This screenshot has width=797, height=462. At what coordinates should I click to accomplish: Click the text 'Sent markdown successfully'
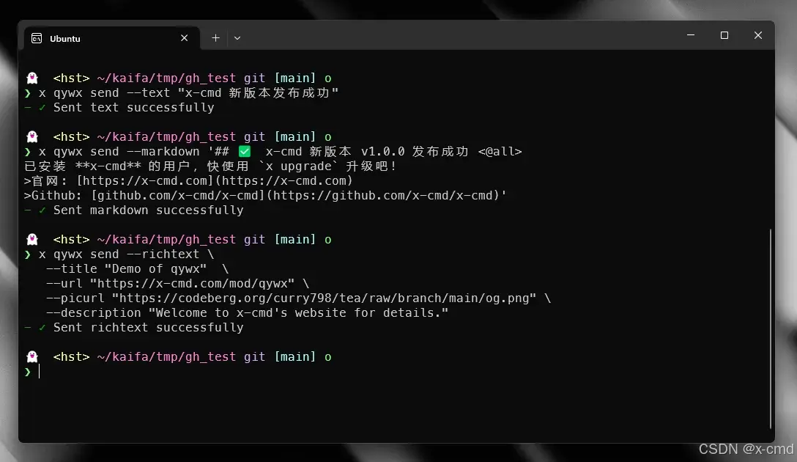coord(149,210)
